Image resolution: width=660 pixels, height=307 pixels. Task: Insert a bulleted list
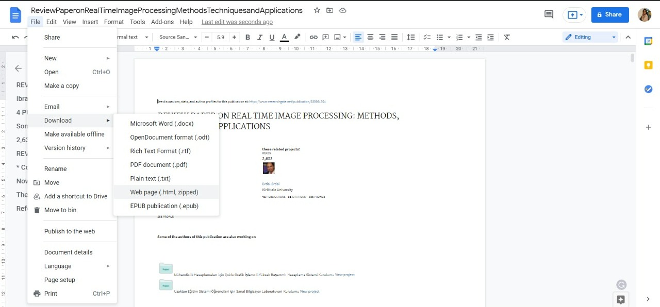[x=440, y=37]
